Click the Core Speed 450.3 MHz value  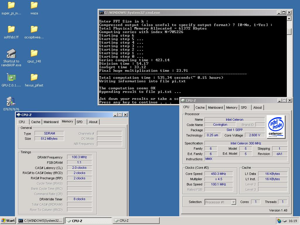point(219,174)
